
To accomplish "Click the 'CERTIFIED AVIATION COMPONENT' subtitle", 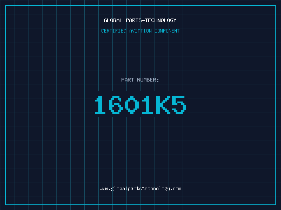I will [140, 31].
